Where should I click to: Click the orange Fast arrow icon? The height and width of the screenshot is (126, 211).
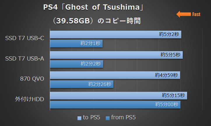184,14
